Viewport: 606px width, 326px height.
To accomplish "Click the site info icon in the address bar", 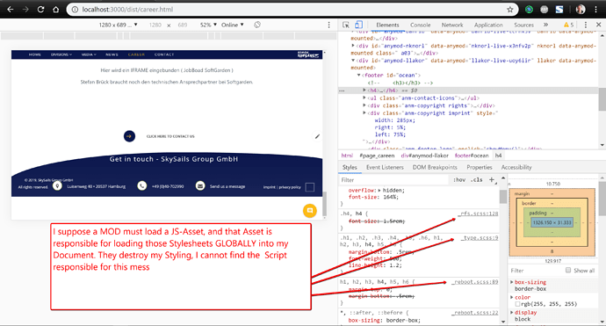I will 76,10.
